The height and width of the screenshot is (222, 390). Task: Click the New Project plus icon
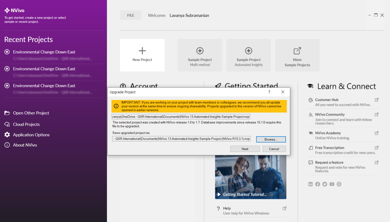point(142,51)
